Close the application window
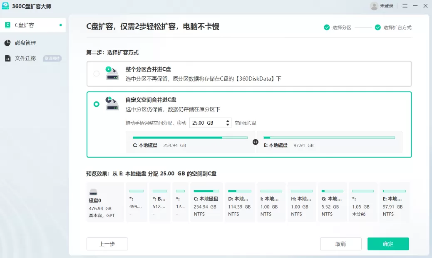The height and width of the screenshot is (258, 432). 425,6
